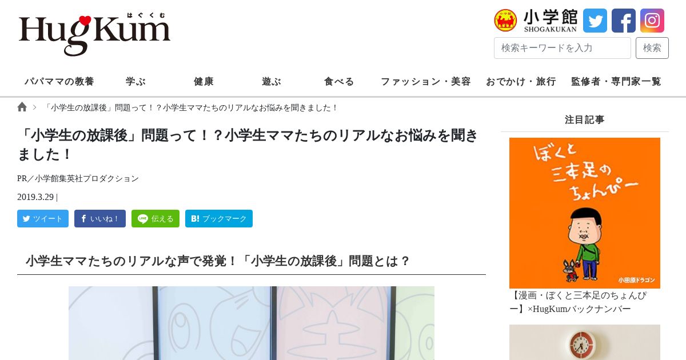This screenshot has width=686, height=360.
Task: Open the 学ぶ menu item
Action: pos(136,81)
